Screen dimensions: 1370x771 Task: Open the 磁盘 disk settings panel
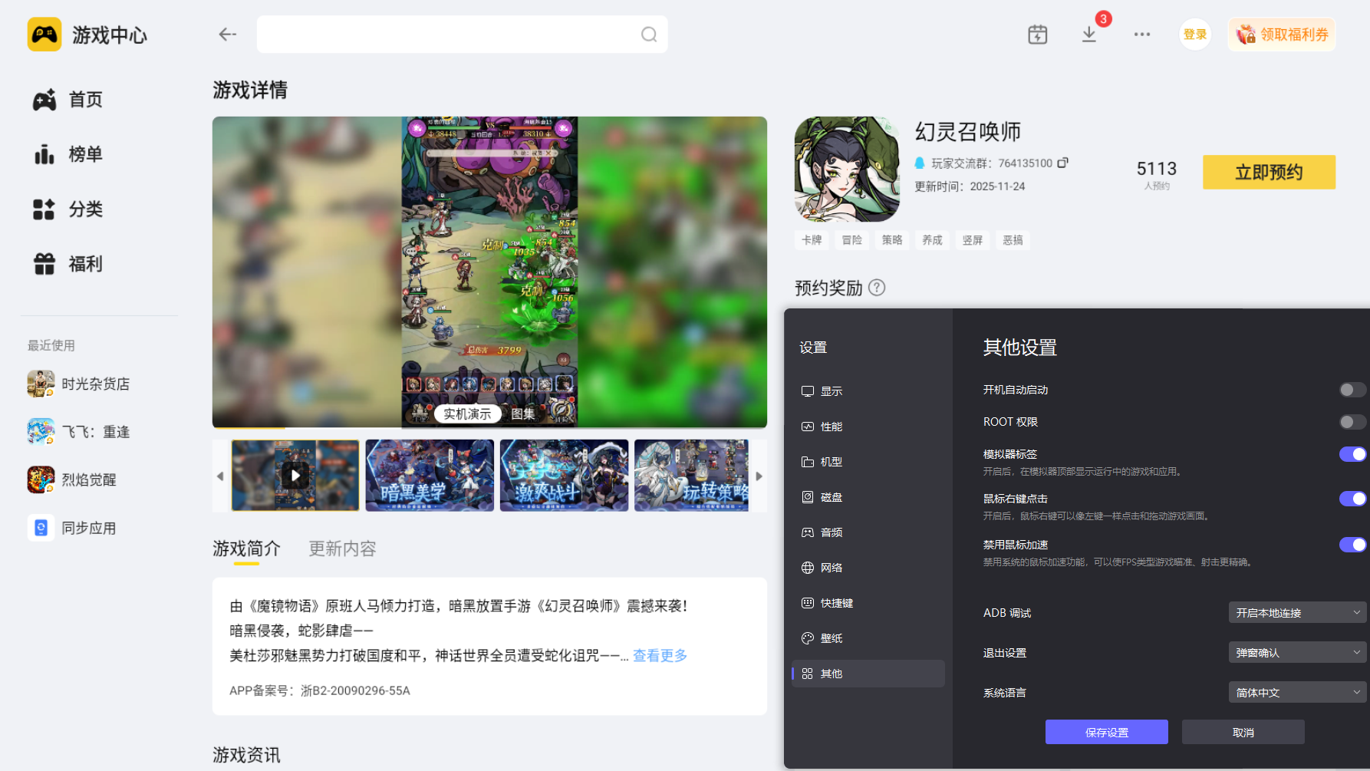pyautogui.click(x=832, y=496)
